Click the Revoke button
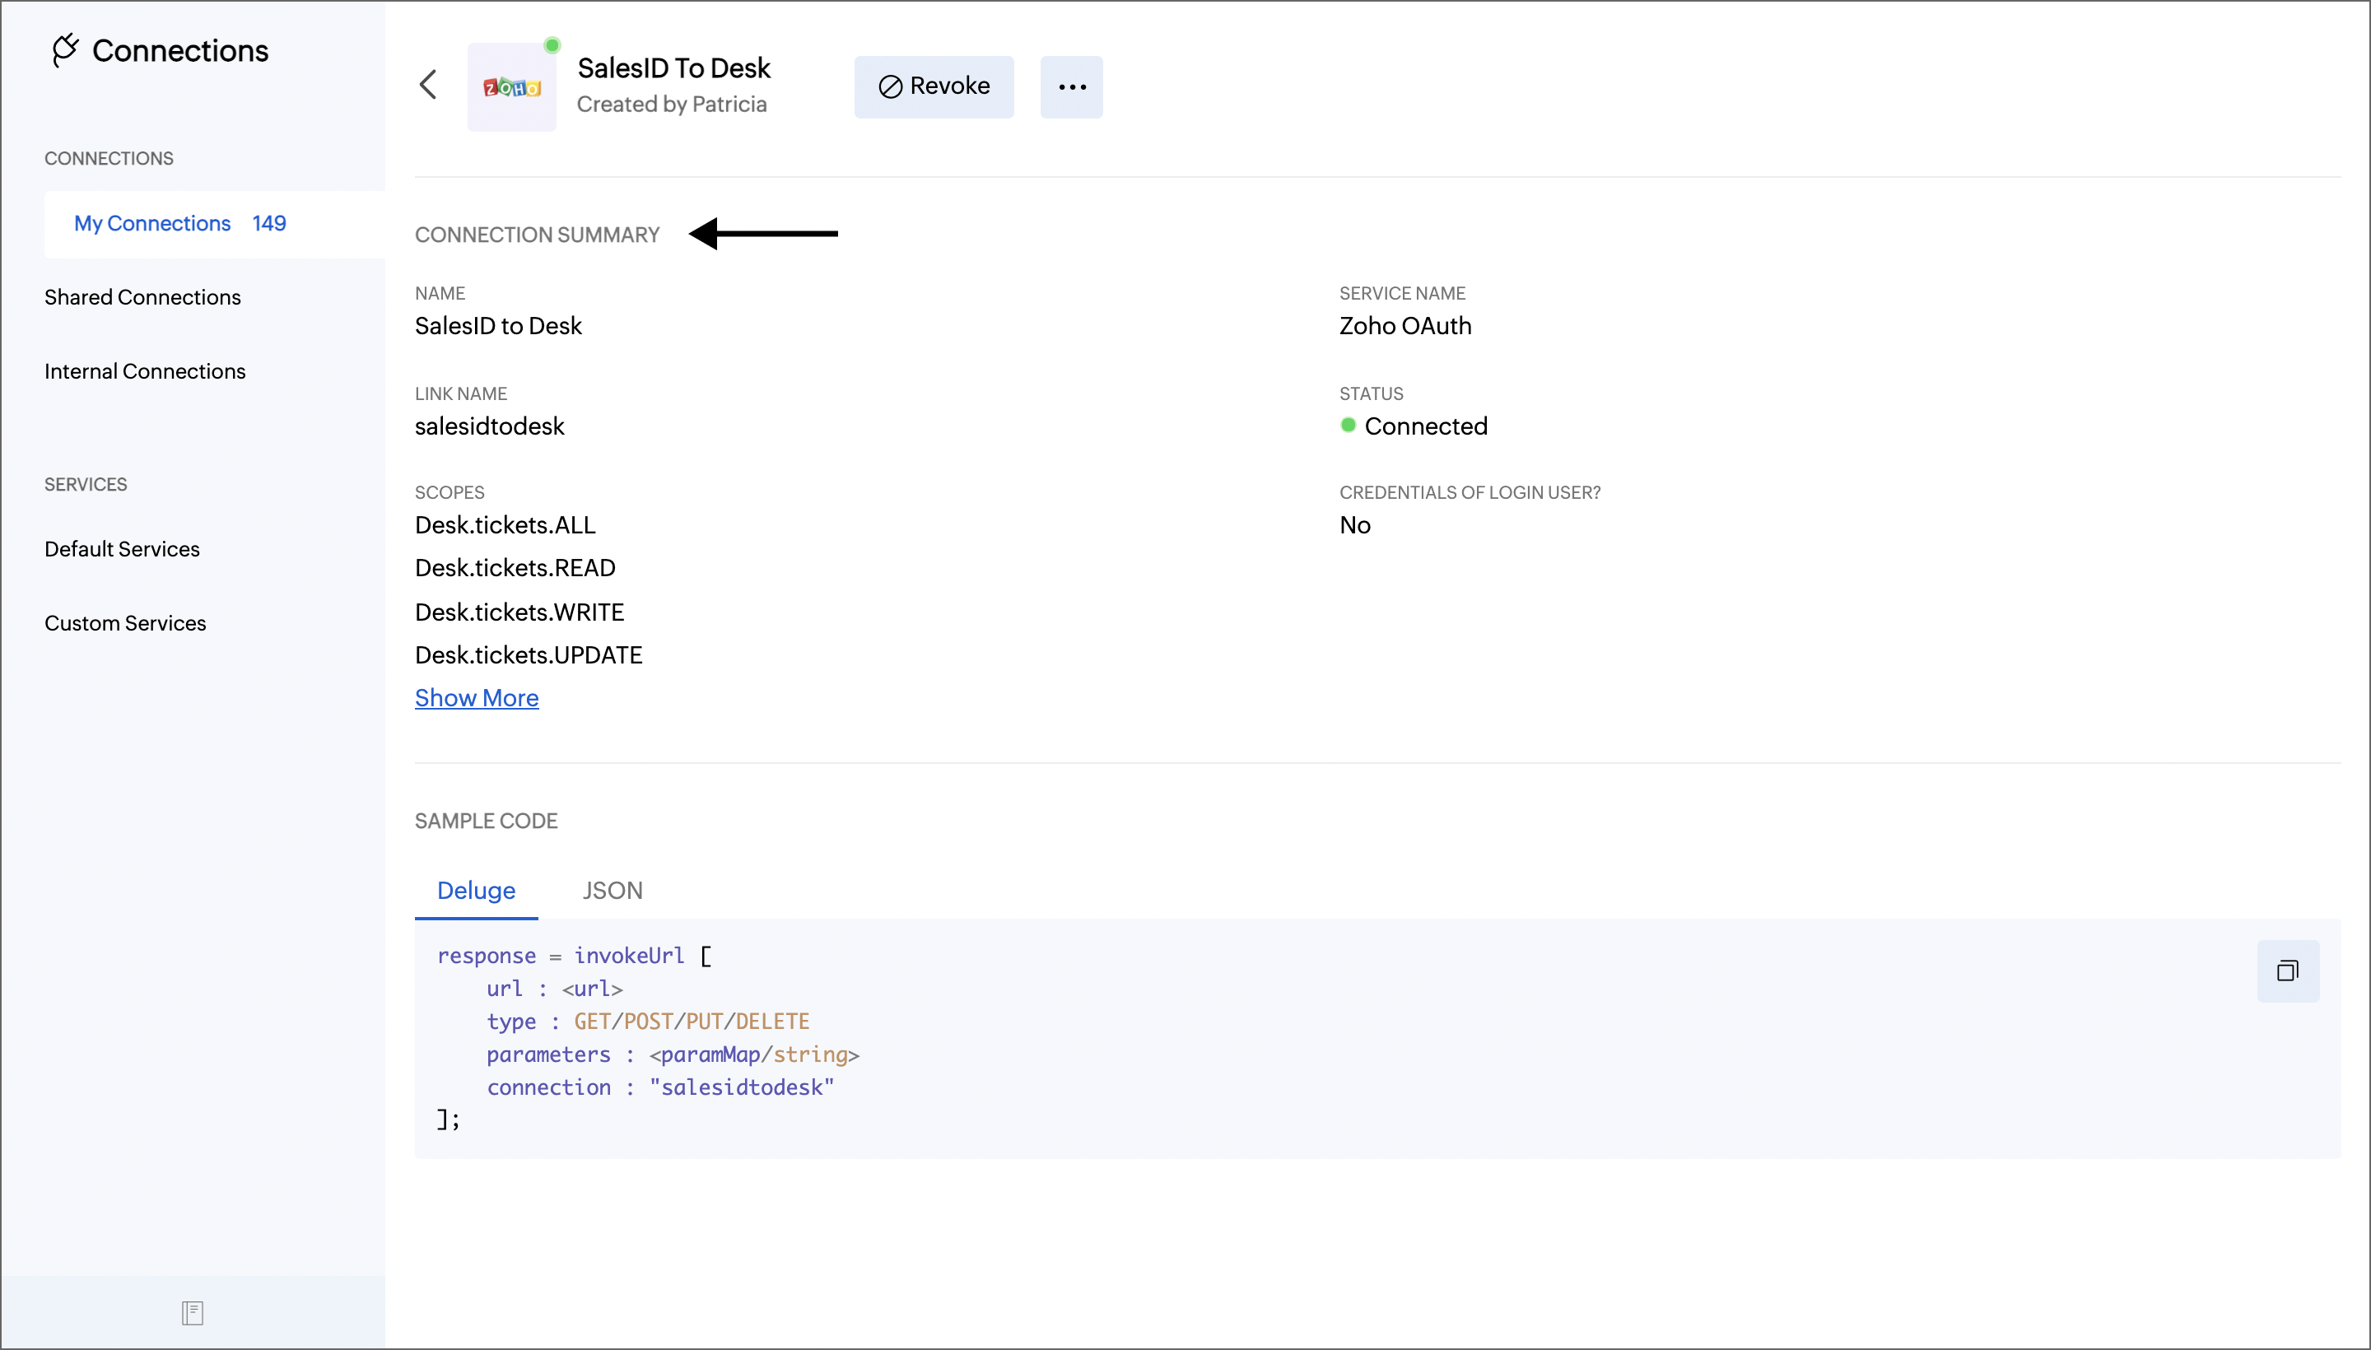The width and height of the screenshot is (2371, 1350). (x=934, y=86)
